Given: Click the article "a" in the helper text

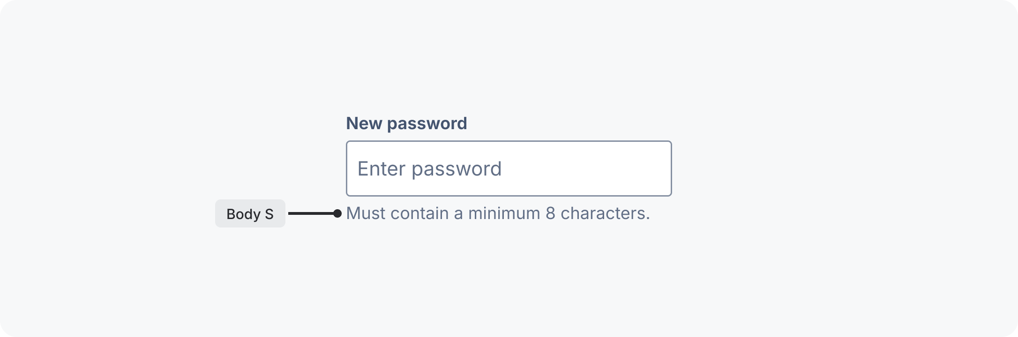Looking at the screenshot, I should [458, 214].
